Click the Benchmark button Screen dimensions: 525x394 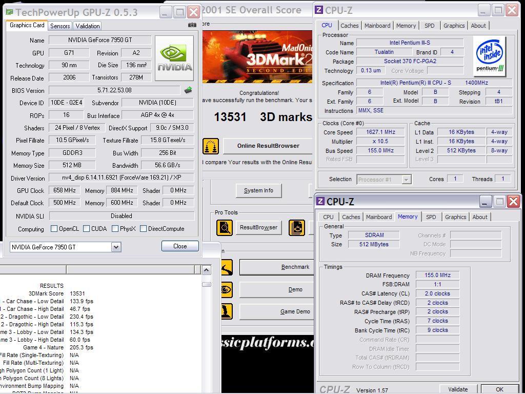click(x=276, y=267)
